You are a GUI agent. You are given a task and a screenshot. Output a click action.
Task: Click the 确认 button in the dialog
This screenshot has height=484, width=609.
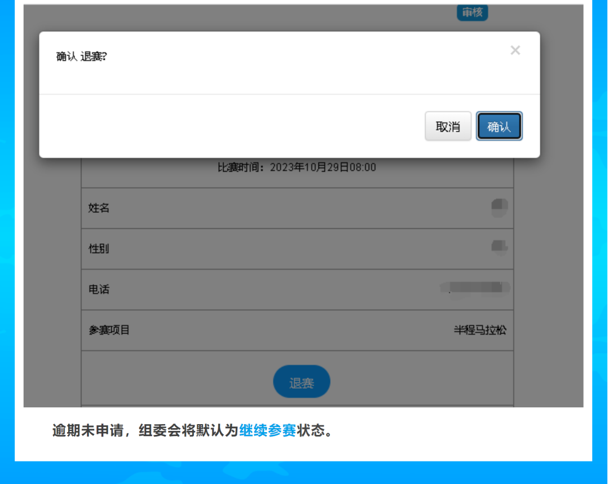(499, 126)
